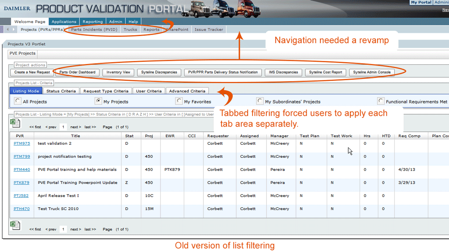Screen dimensions: 449x252
Task: Click the left tab-scroll arrow
Action: 7,29
